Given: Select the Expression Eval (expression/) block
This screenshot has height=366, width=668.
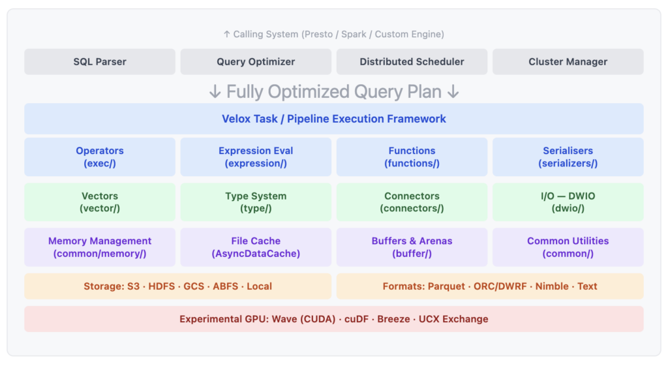Looking at the screenshot, I should (x=256, y=157).
